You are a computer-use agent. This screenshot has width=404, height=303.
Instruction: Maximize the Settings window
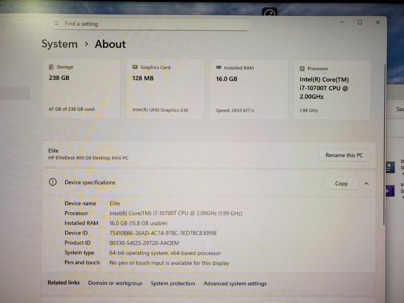pos(360,23)
